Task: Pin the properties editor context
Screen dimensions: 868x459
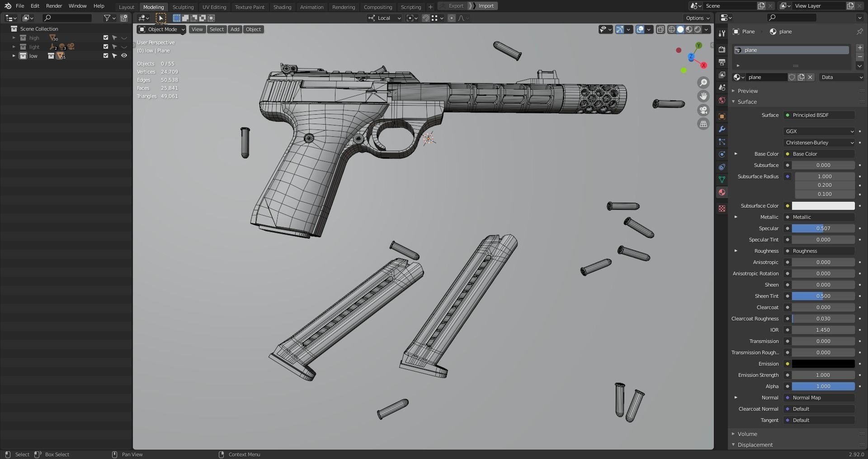Action: point(859,32)
